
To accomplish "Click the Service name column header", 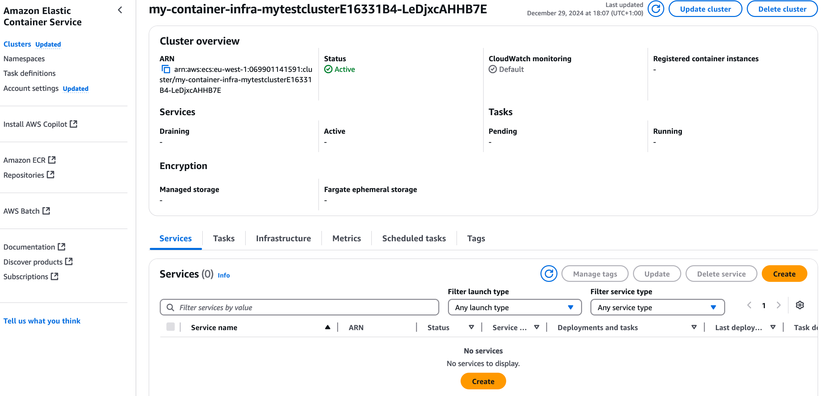I will (214, 327).
